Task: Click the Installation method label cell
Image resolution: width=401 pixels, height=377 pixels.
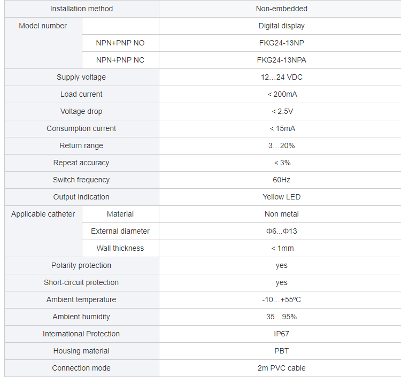Action: coord(82,9)
